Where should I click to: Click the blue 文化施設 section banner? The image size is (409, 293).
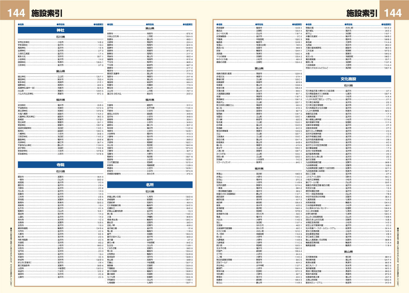coord(348,79)
